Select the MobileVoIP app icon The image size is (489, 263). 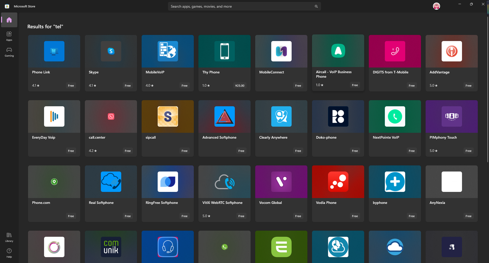[168, 51]
